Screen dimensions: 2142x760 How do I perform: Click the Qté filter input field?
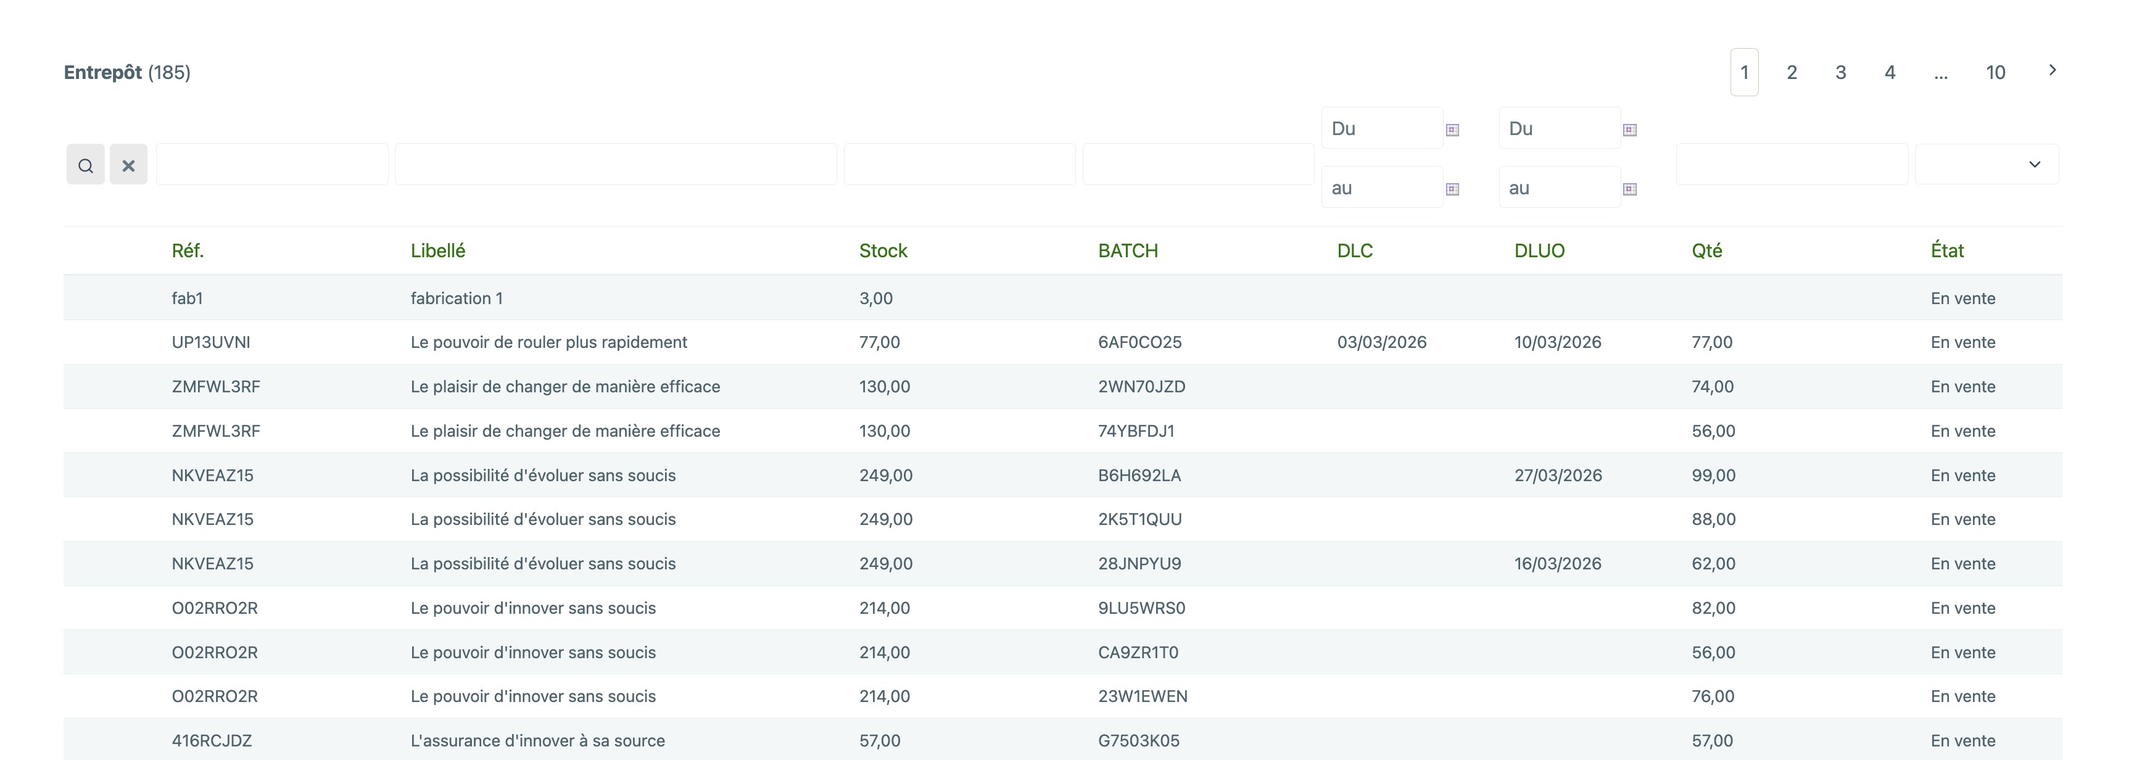click(1792, 165)
